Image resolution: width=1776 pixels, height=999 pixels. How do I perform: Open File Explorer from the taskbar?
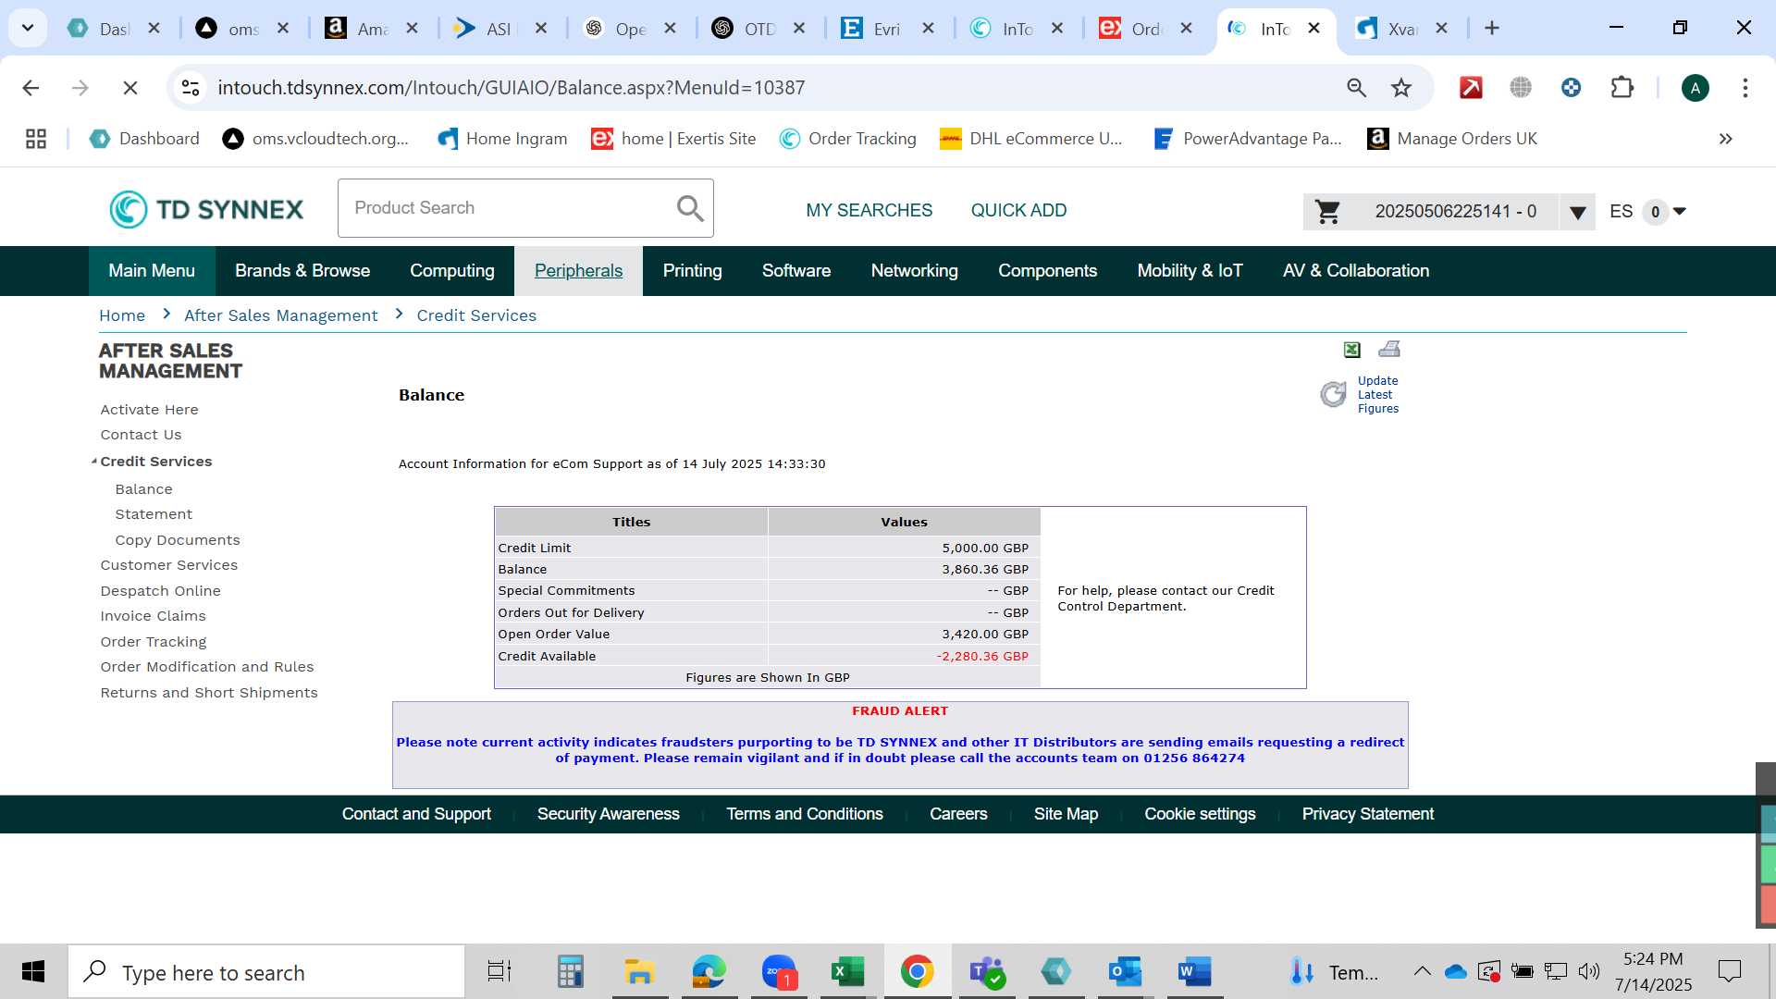point(639,971)
